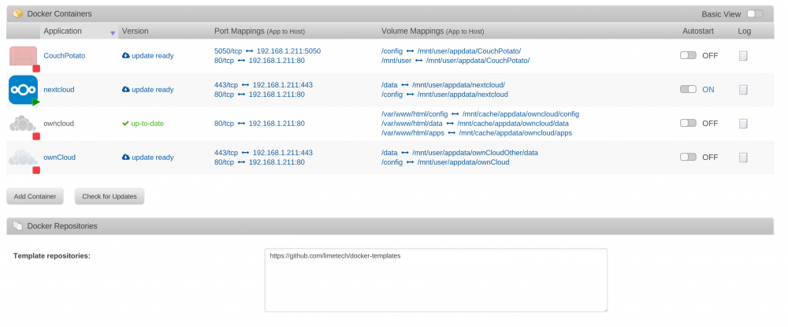Click nextcloud update ready link
The image size is (788, 327).
(148, 89)
